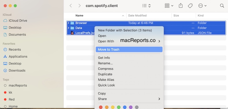Click the 'Today at 6:46 PM' date cell
The width and height of the screenshot is (228, 109).
[141, 23]
